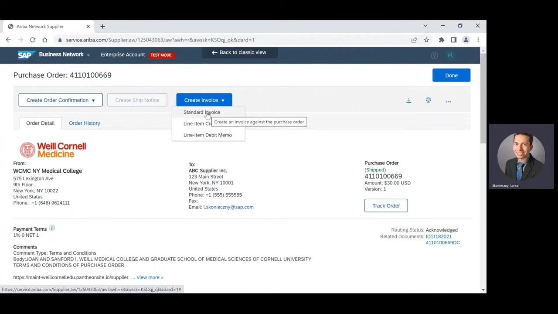Choose Line-Item Debit Memo

(x=208, y=135)
